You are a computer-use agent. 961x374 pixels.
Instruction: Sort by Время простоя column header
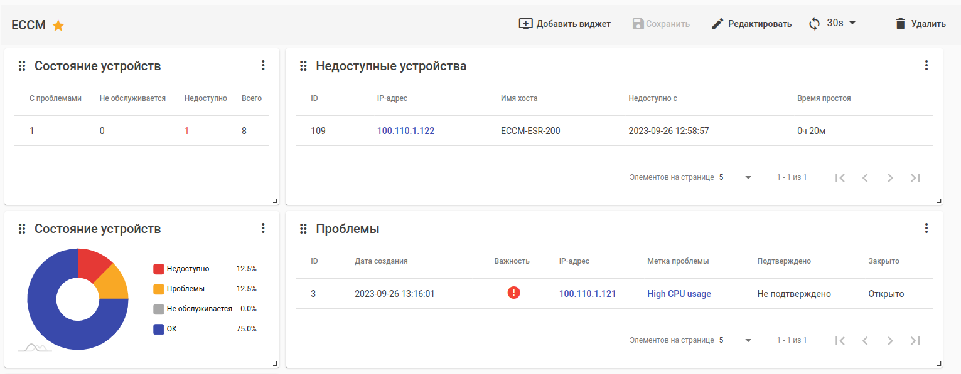(824, 98)
